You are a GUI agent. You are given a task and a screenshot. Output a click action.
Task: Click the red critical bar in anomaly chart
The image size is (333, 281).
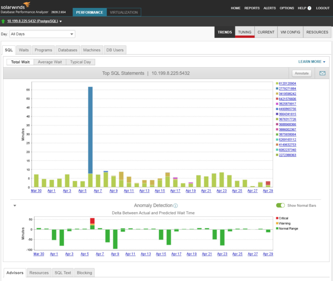[x=92, y=221]
